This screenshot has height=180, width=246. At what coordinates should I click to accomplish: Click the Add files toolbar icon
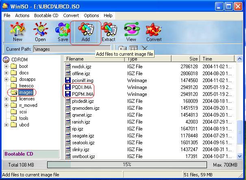(85, 32)
